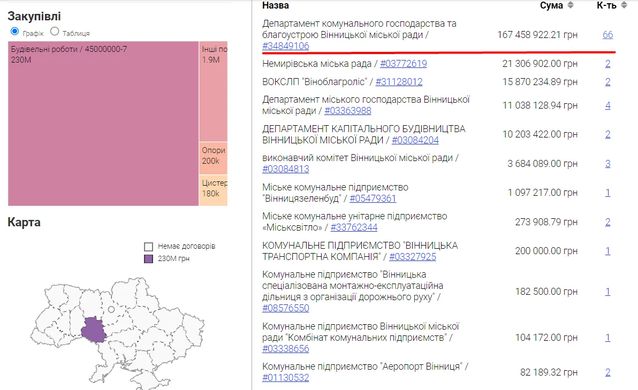Open link #31128012 for Віноблагроліс
The width and height of the screenshot is (638, 390).
(x=399, y=82)
